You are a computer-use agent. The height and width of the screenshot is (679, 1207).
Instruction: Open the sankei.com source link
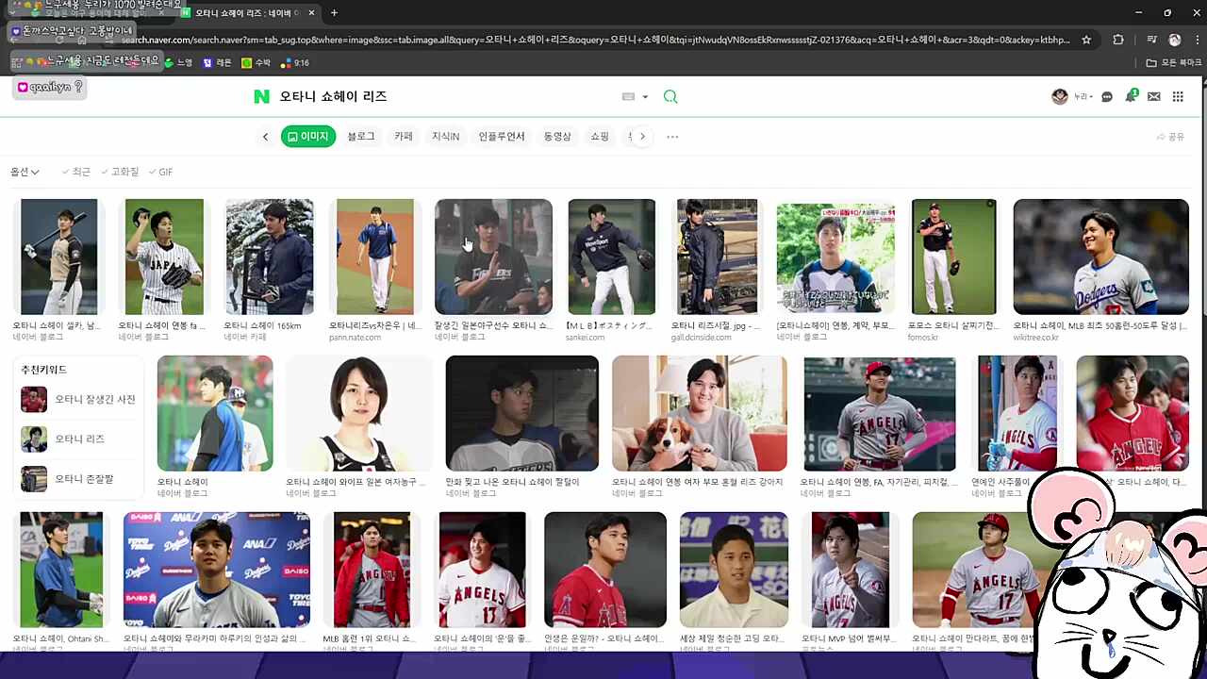pyautogui.click(x=585, y=338)
